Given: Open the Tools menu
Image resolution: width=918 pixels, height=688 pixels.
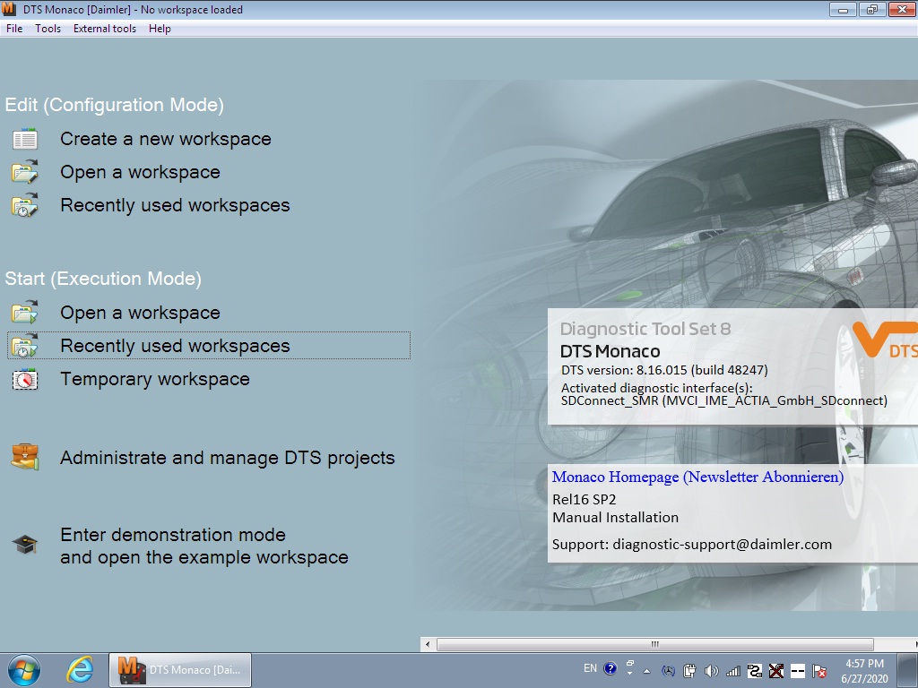Looking at the screenshot, I should pyautogui.click(x=48, y=29).
